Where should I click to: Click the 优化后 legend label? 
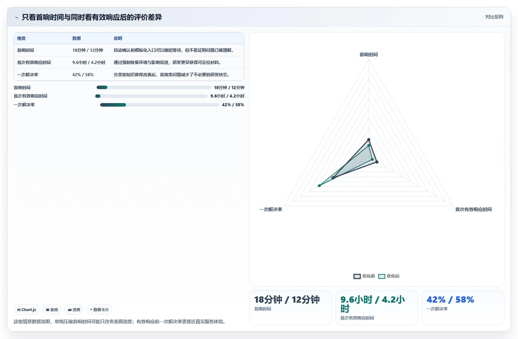tap(393, 276)
